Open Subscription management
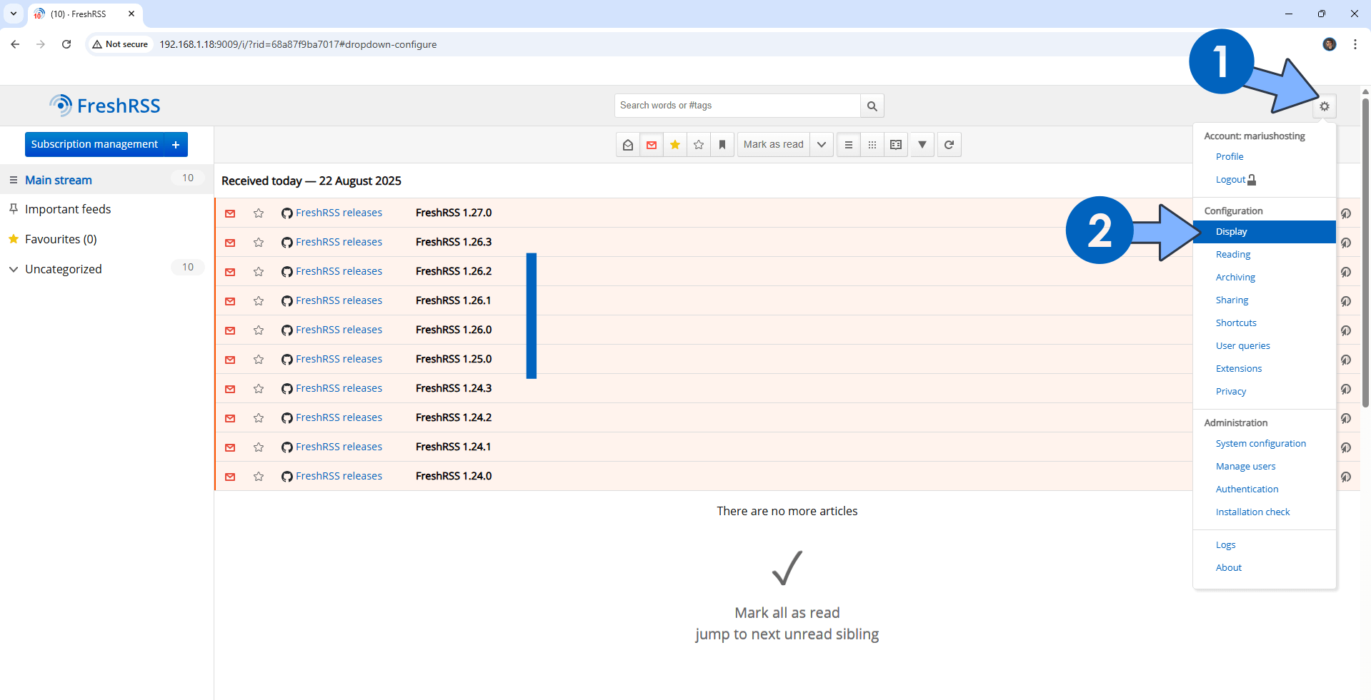Screen dimensions: 1371x700 tap(94, 144)
